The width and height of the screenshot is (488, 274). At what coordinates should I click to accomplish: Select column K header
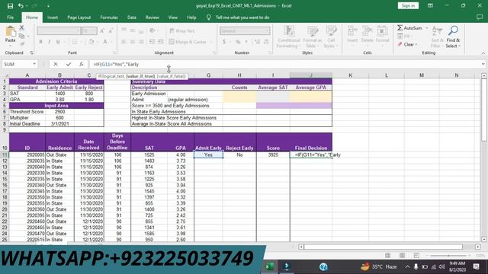point(351,75)
